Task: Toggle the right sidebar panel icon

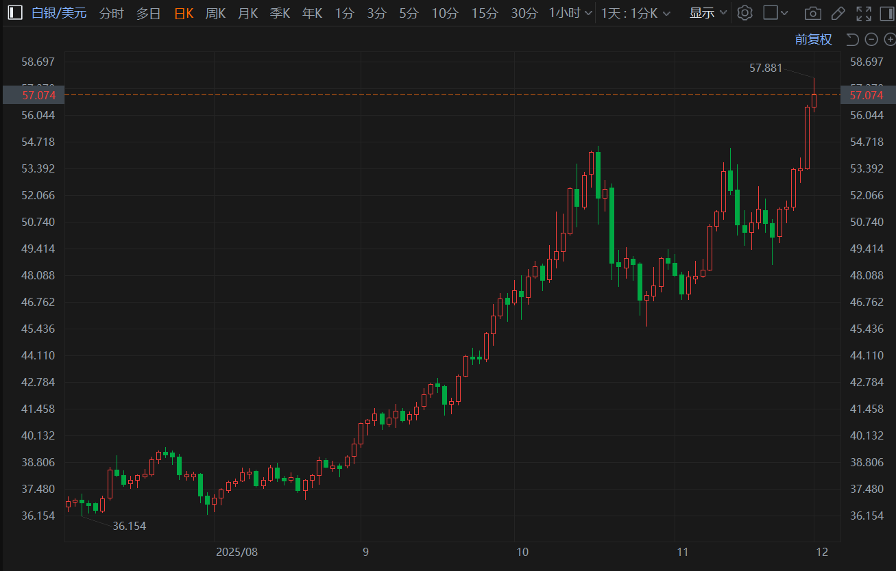Action: click(x=886, y=13)
